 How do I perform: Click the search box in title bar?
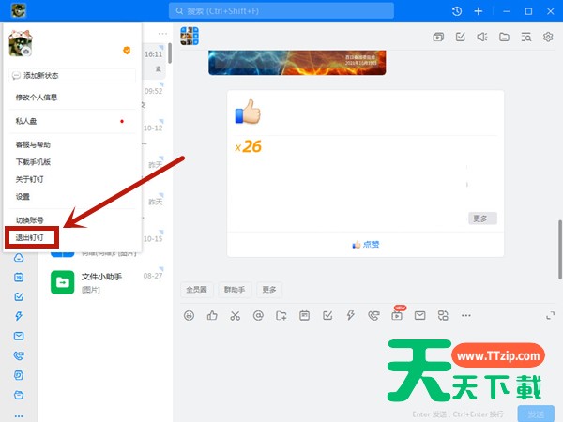(x=281, y=11)
